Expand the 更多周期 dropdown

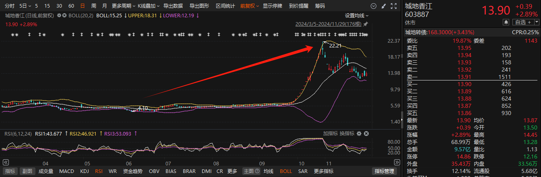click(x=123, y=6)
